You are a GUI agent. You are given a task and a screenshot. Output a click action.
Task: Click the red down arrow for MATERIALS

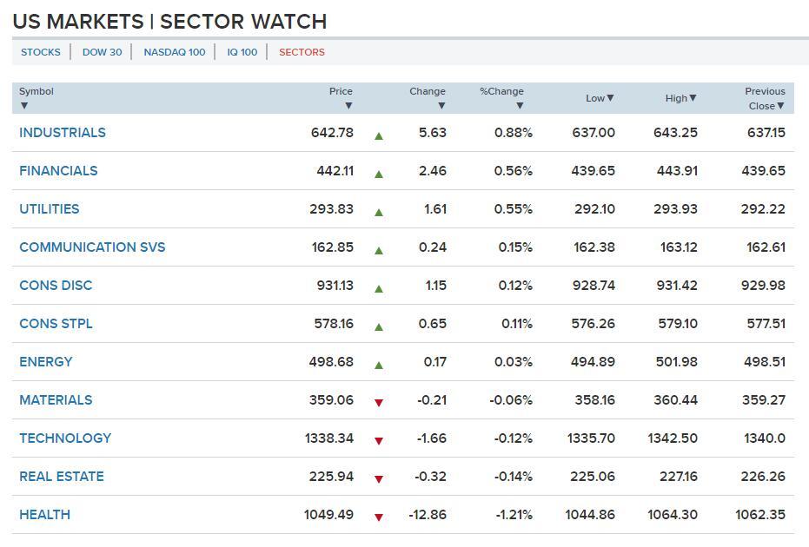(x=379, y=403)
